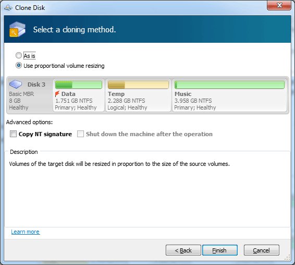Image resolution: width=295 pixels, height=265 pixels.
Task: Click the "Basic MBR" disk type text
Action: point(21,94)
